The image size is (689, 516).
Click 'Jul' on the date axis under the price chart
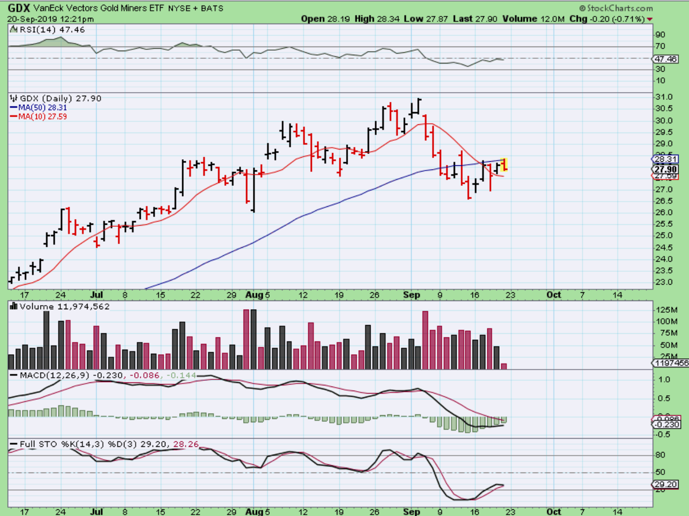96,295
